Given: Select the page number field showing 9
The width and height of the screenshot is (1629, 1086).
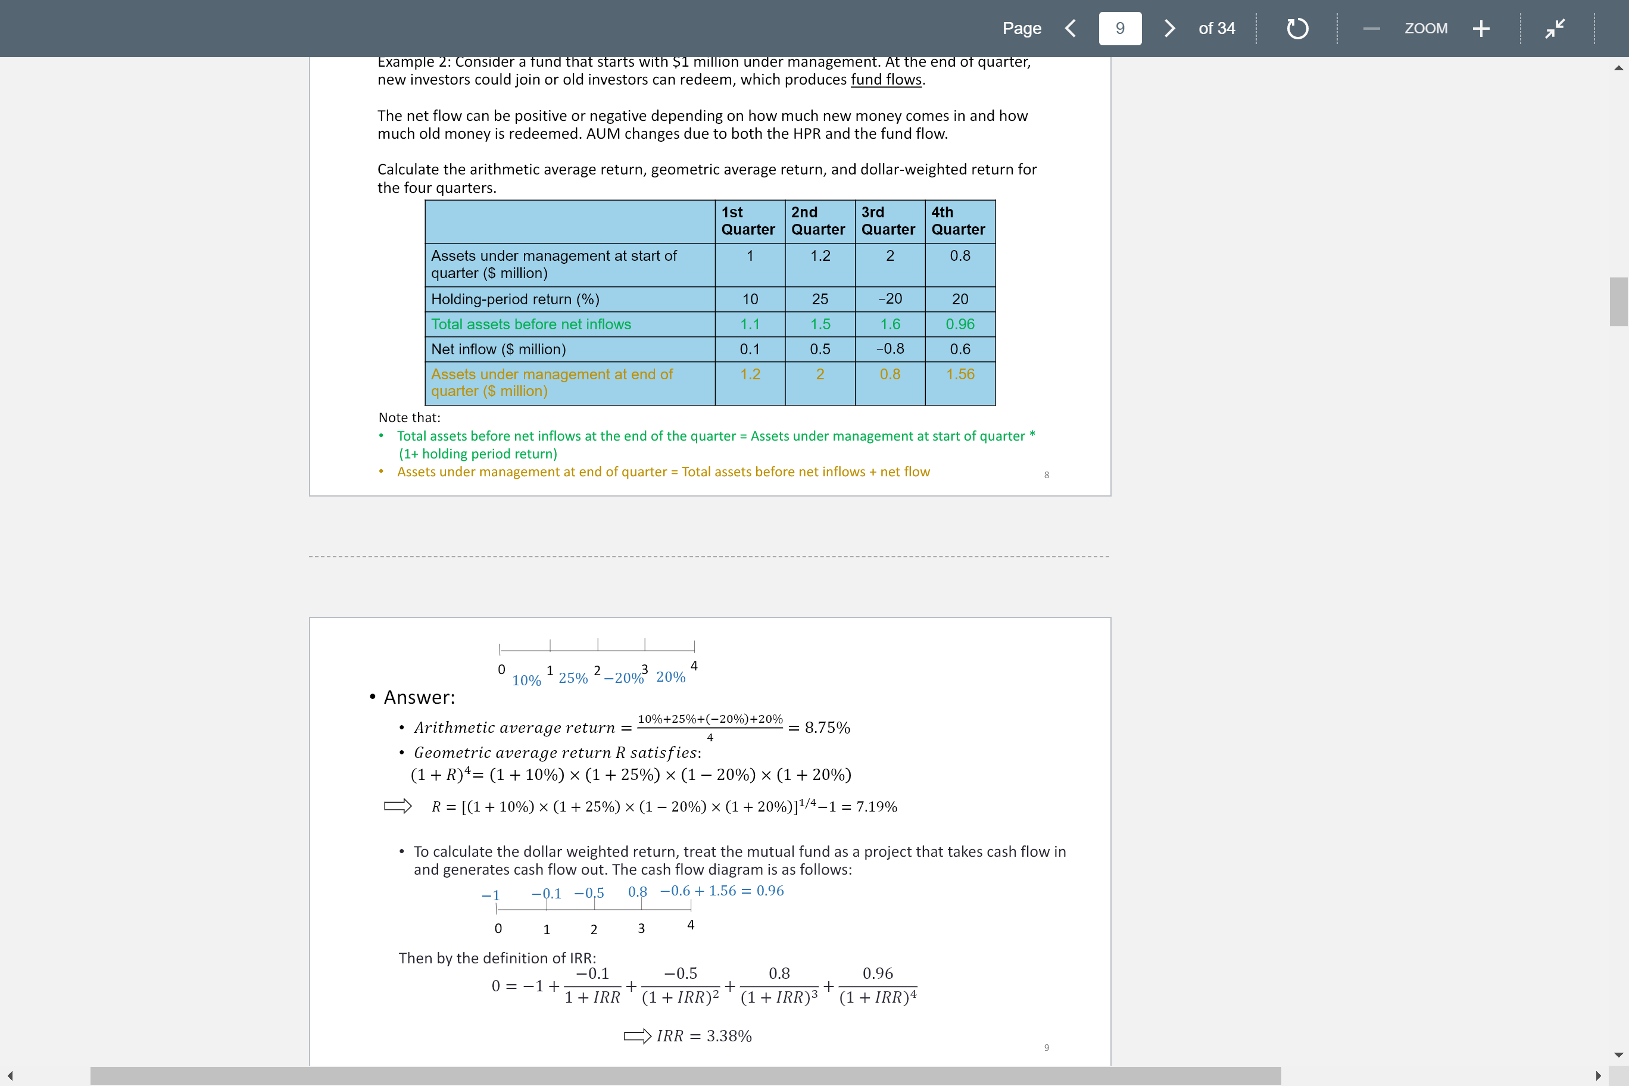Looking at the screenshot, I should (x=1120, y=29).
